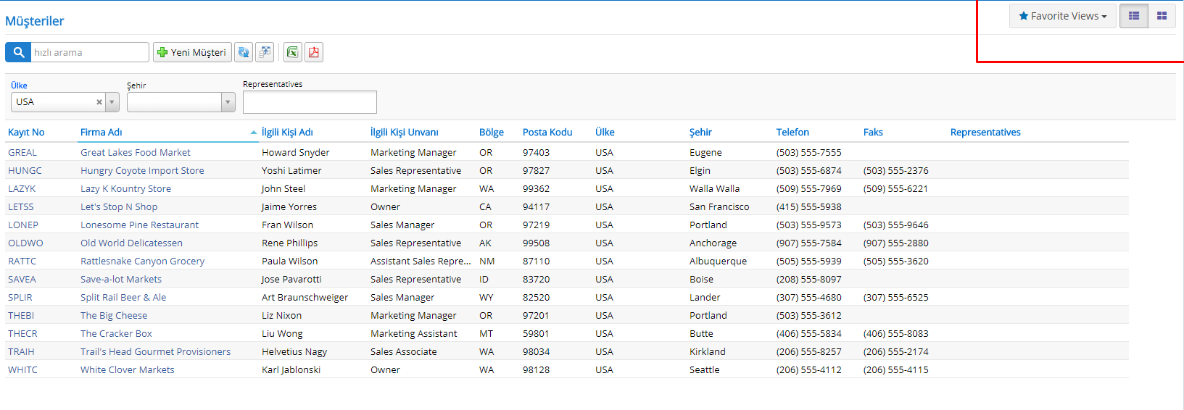This screenshot has width=1184, height=410.
Task: Export the list to Excel
Action: (x=293, y=52)
